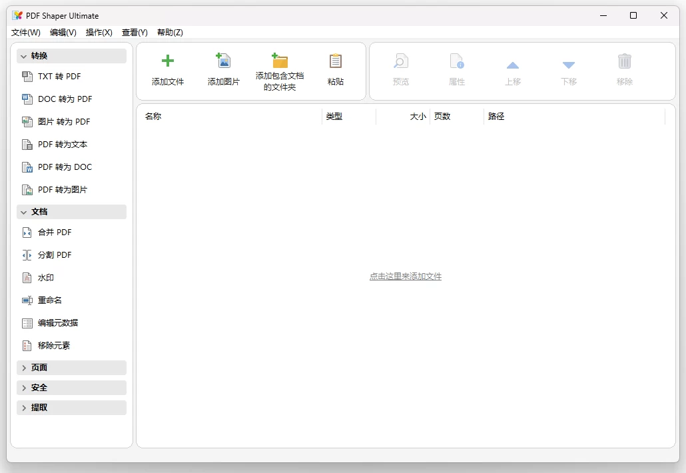Open the 帮助 menu
Image resolution: width=686 pixels, height=473 pixels.
(171, 32)
